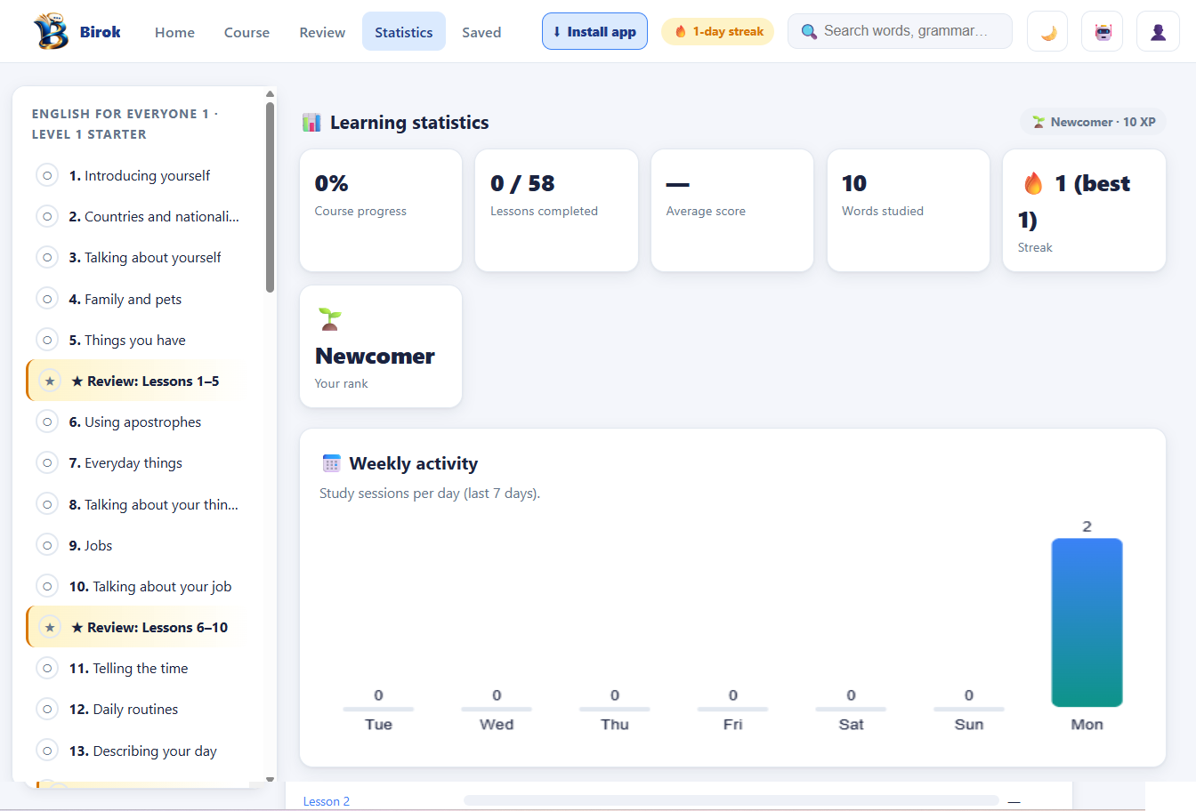Toggle dark mode moon icon
Image resolution: width=1196 pixels, height=811 pixels.
(1047, 32)
